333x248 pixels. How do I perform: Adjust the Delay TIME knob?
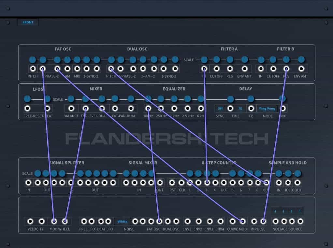pyautogui.click(x=230, y=99)
